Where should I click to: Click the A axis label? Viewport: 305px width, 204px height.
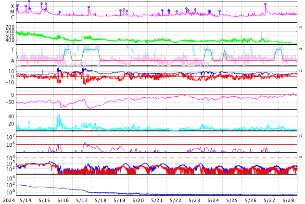click(13, 61)
